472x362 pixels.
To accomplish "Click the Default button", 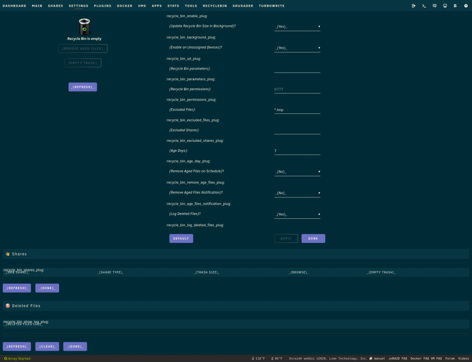I will pos(181,239).
